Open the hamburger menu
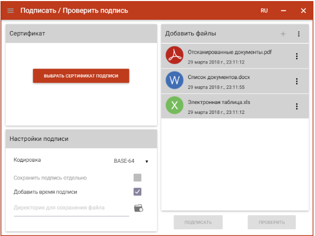Image resolution: width=315 pixels, height=236 pixels. point(10,10)
